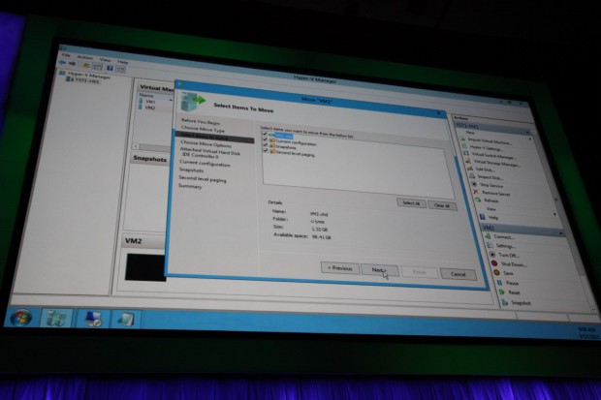Open the Action menu
Screen dimensions: 601x400
(x=85, y=57)
